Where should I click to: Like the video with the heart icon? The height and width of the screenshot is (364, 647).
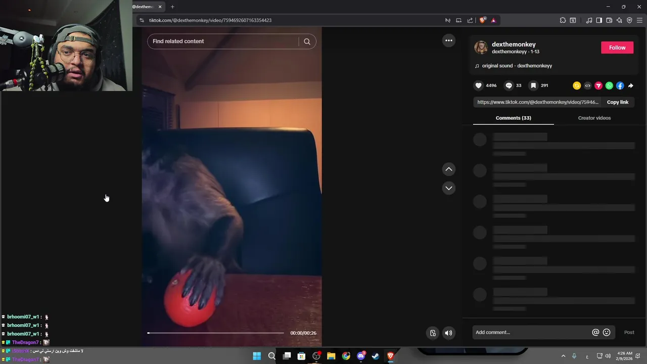point(479,85)
